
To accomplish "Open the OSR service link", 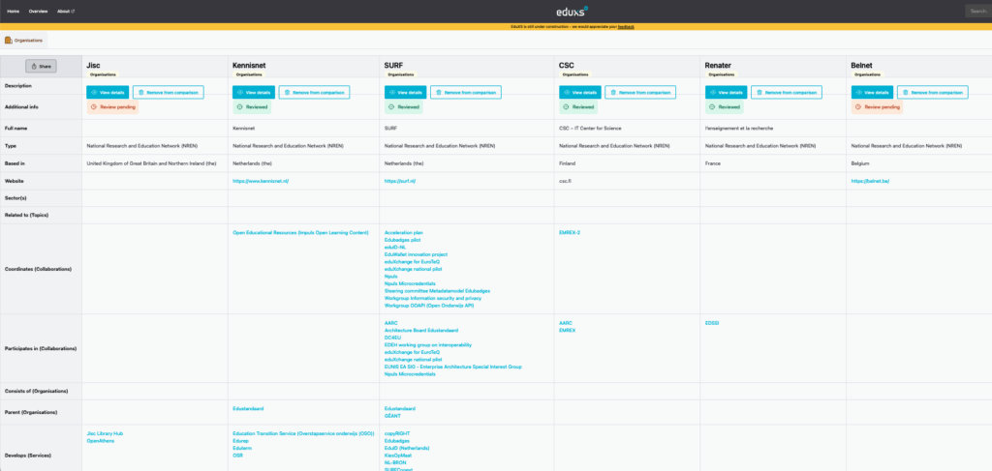I will tap(238, 456).
